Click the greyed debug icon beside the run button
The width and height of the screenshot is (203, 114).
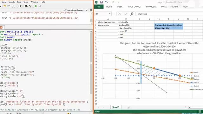pos(40,6)
